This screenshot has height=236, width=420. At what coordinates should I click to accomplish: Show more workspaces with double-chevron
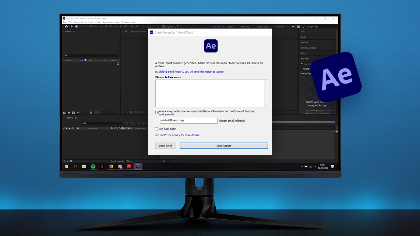pyautogui.click(x=293, y=26)
